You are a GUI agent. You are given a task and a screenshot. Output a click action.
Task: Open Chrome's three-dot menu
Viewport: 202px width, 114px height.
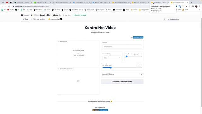click(200, 6)
